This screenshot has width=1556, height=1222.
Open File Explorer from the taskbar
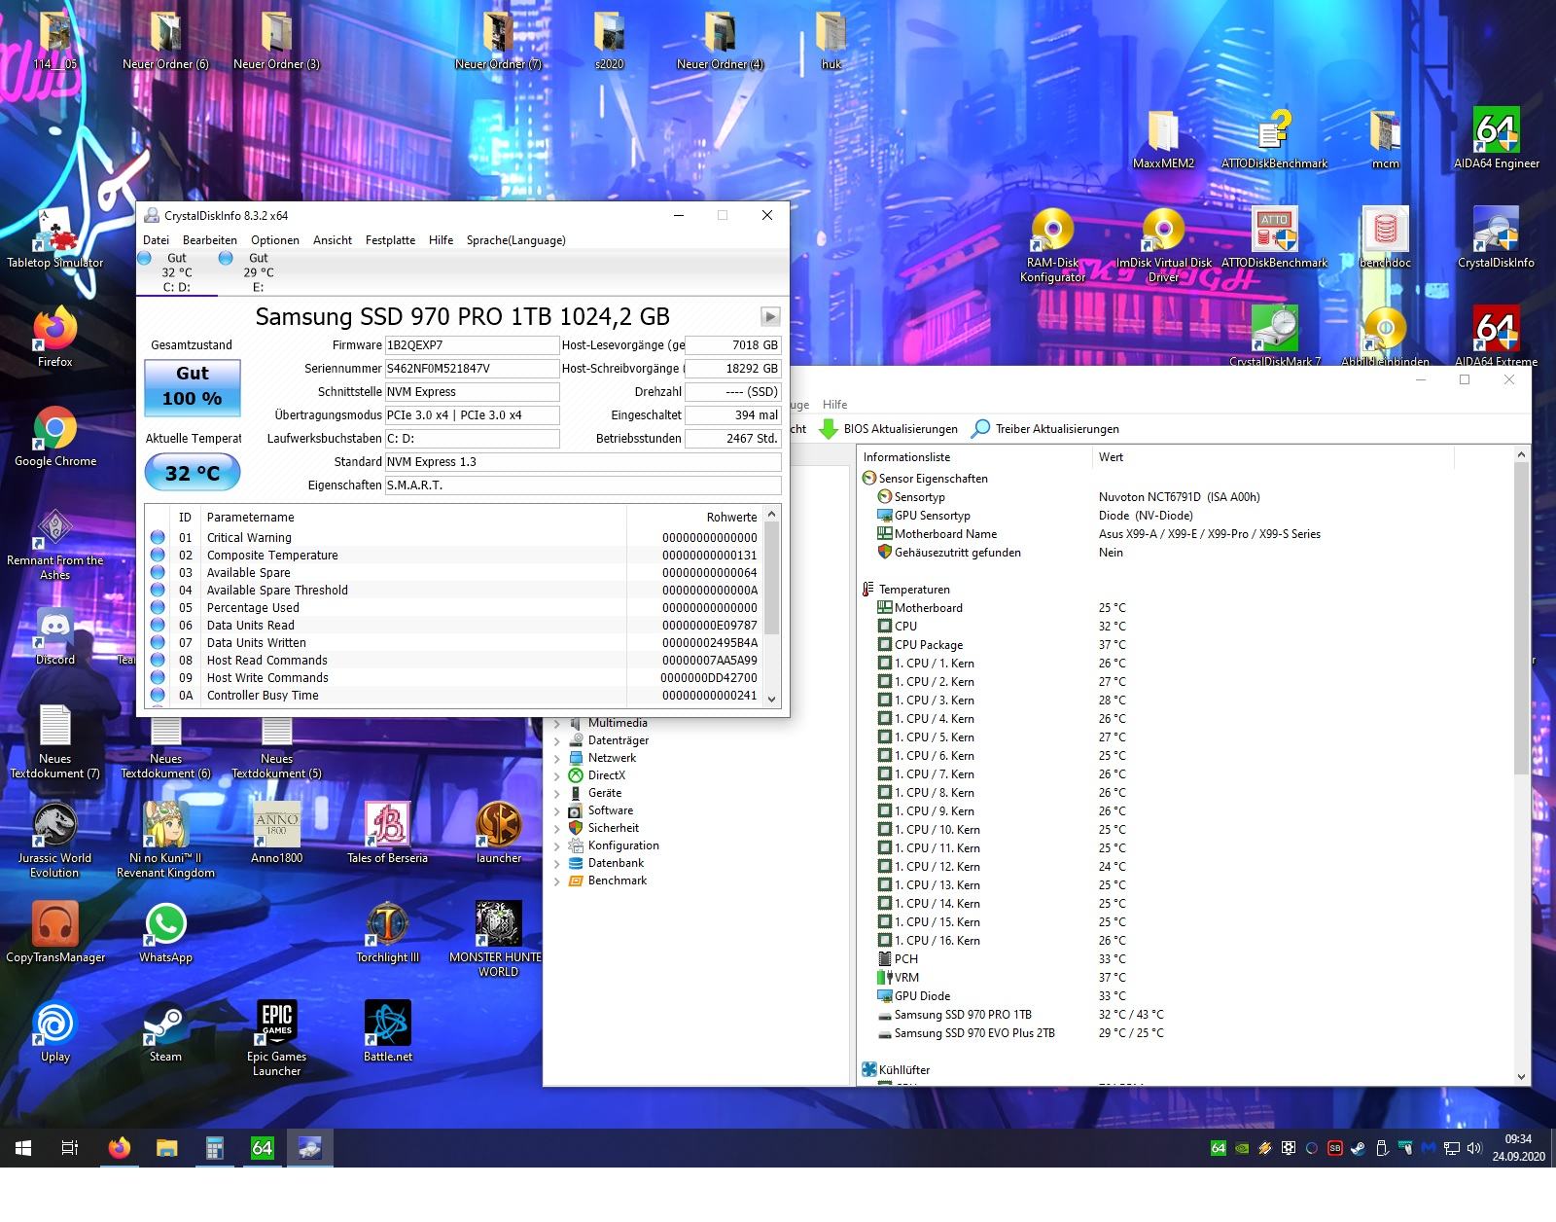pos(167,1148)
